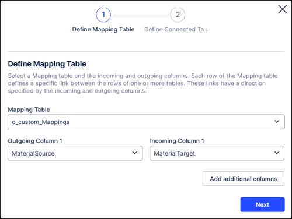Click the Add additional columns button
The image size is (292, 219).
pyautogui.click(x=244, y=179)
